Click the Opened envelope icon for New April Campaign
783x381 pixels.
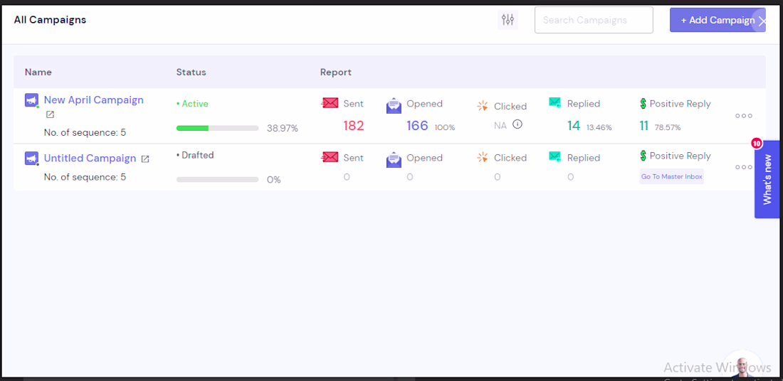394,106
